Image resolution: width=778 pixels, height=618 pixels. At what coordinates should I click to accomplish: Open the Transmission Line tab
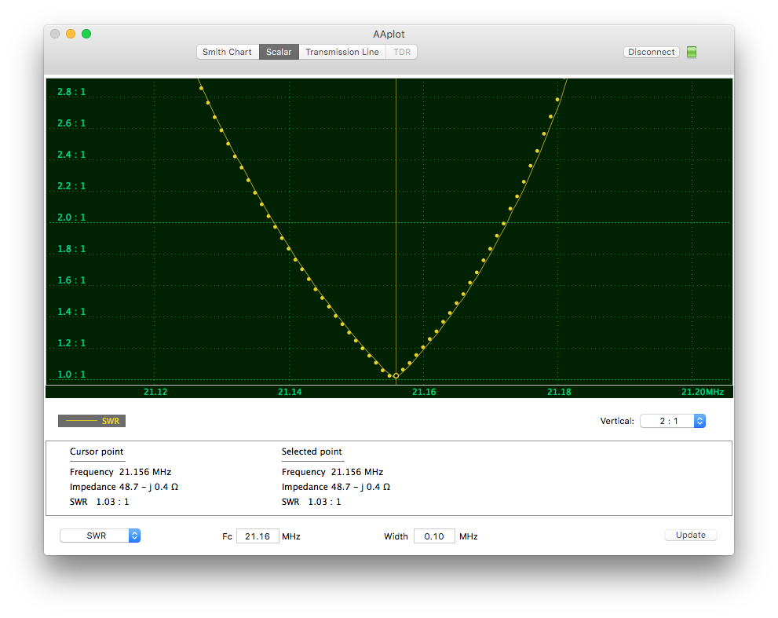tap(342, 52)
